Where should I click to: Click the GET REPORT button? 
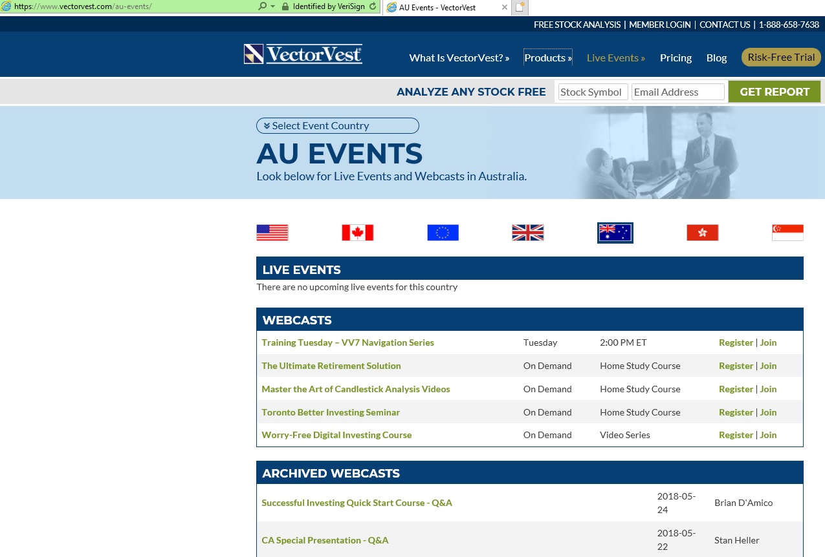[x=774, y=91]
